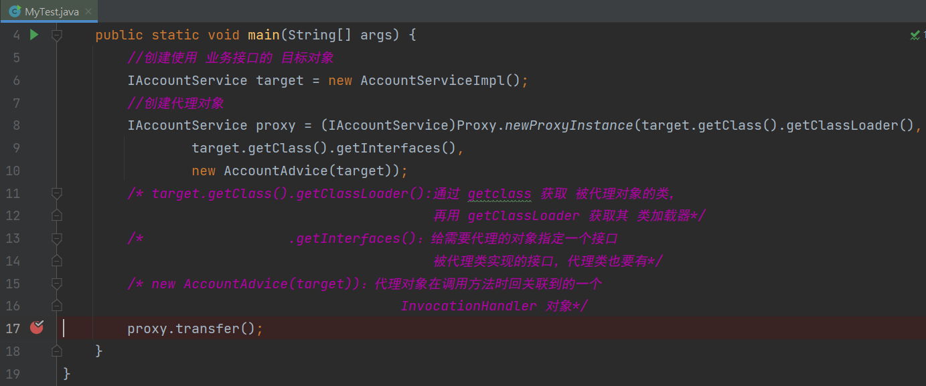Collapse the comment fold marker on line 13
The image size is (926, 386).
pos(57,238)
